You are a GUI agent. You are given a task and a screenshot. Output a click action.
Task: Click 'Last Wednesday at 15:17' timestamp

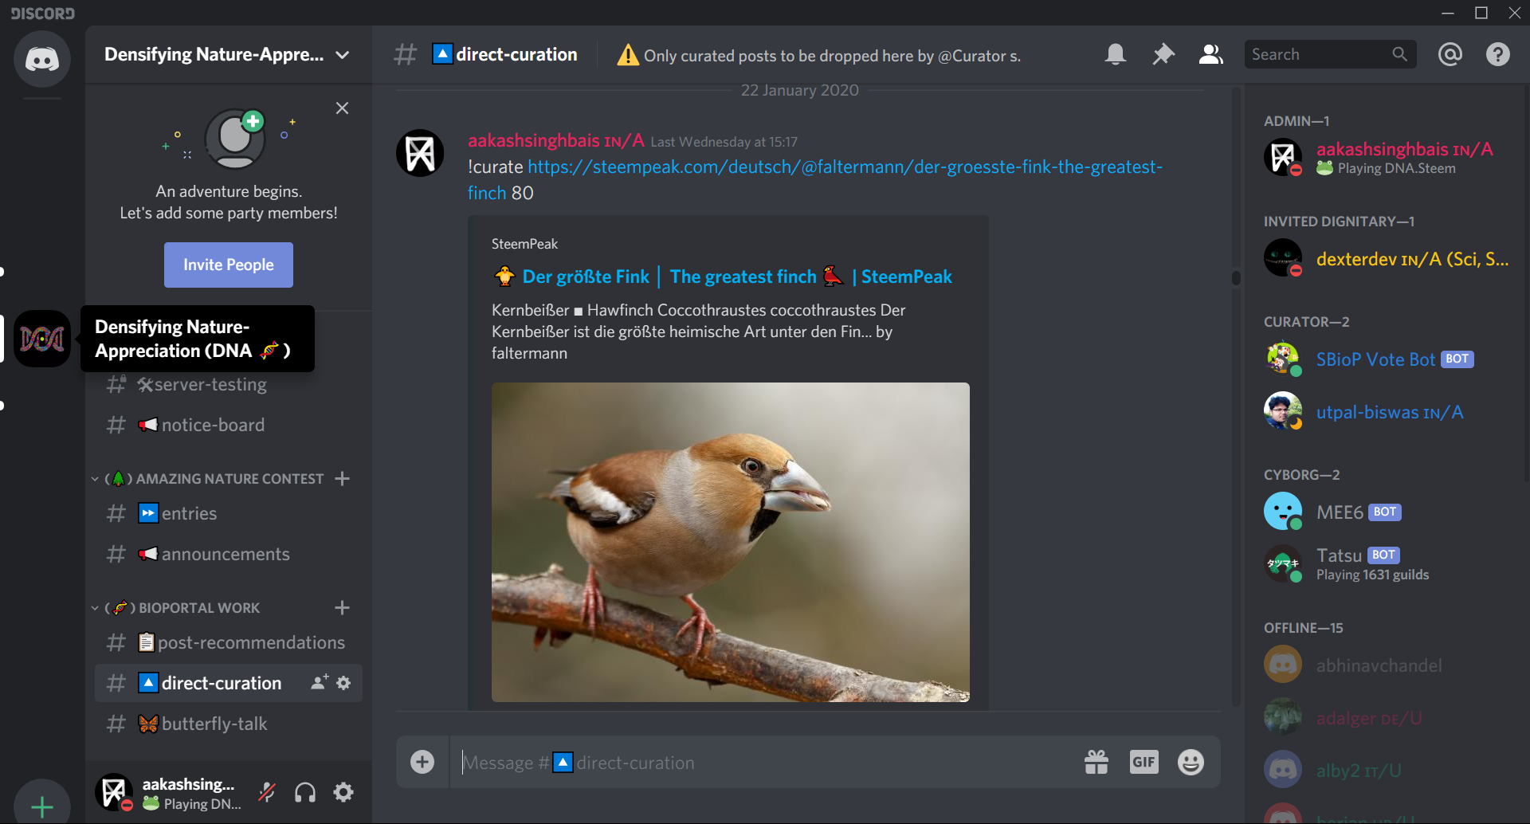click(x=724, y=142)
